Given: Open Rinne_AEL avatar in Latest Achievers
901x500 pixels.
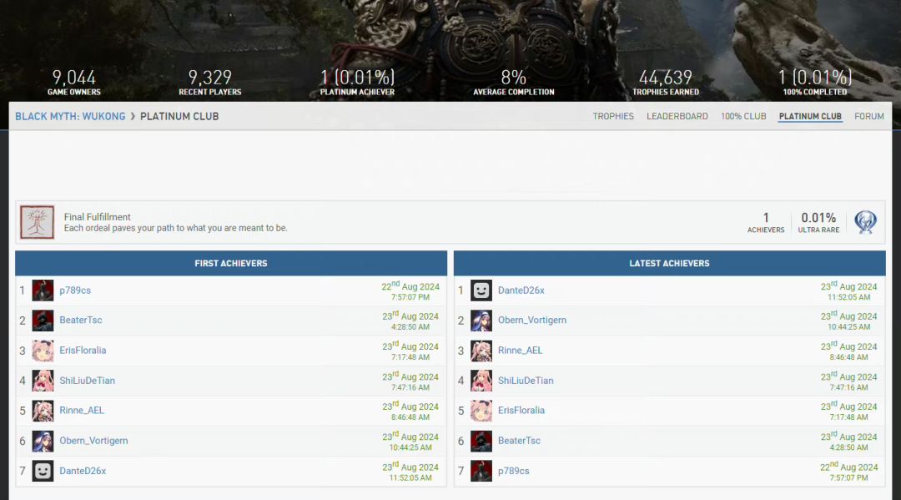Looking at the screenshot, I should [481, 351].
